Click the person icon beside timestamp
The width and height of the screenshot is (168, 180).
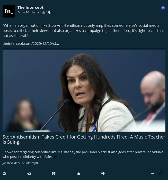click(x=43, y=12)
